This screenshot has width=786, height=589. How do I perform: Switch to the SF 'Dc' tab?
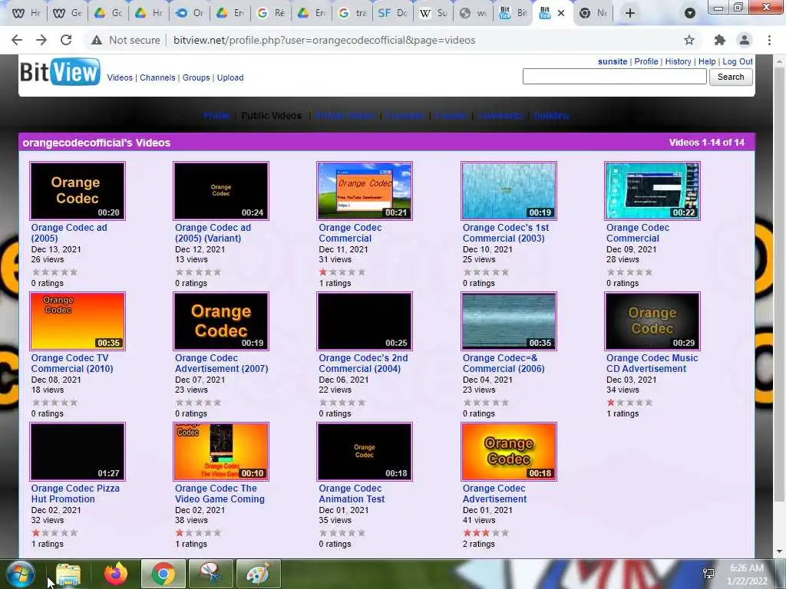pyautogui.click(x=393, y=13)
